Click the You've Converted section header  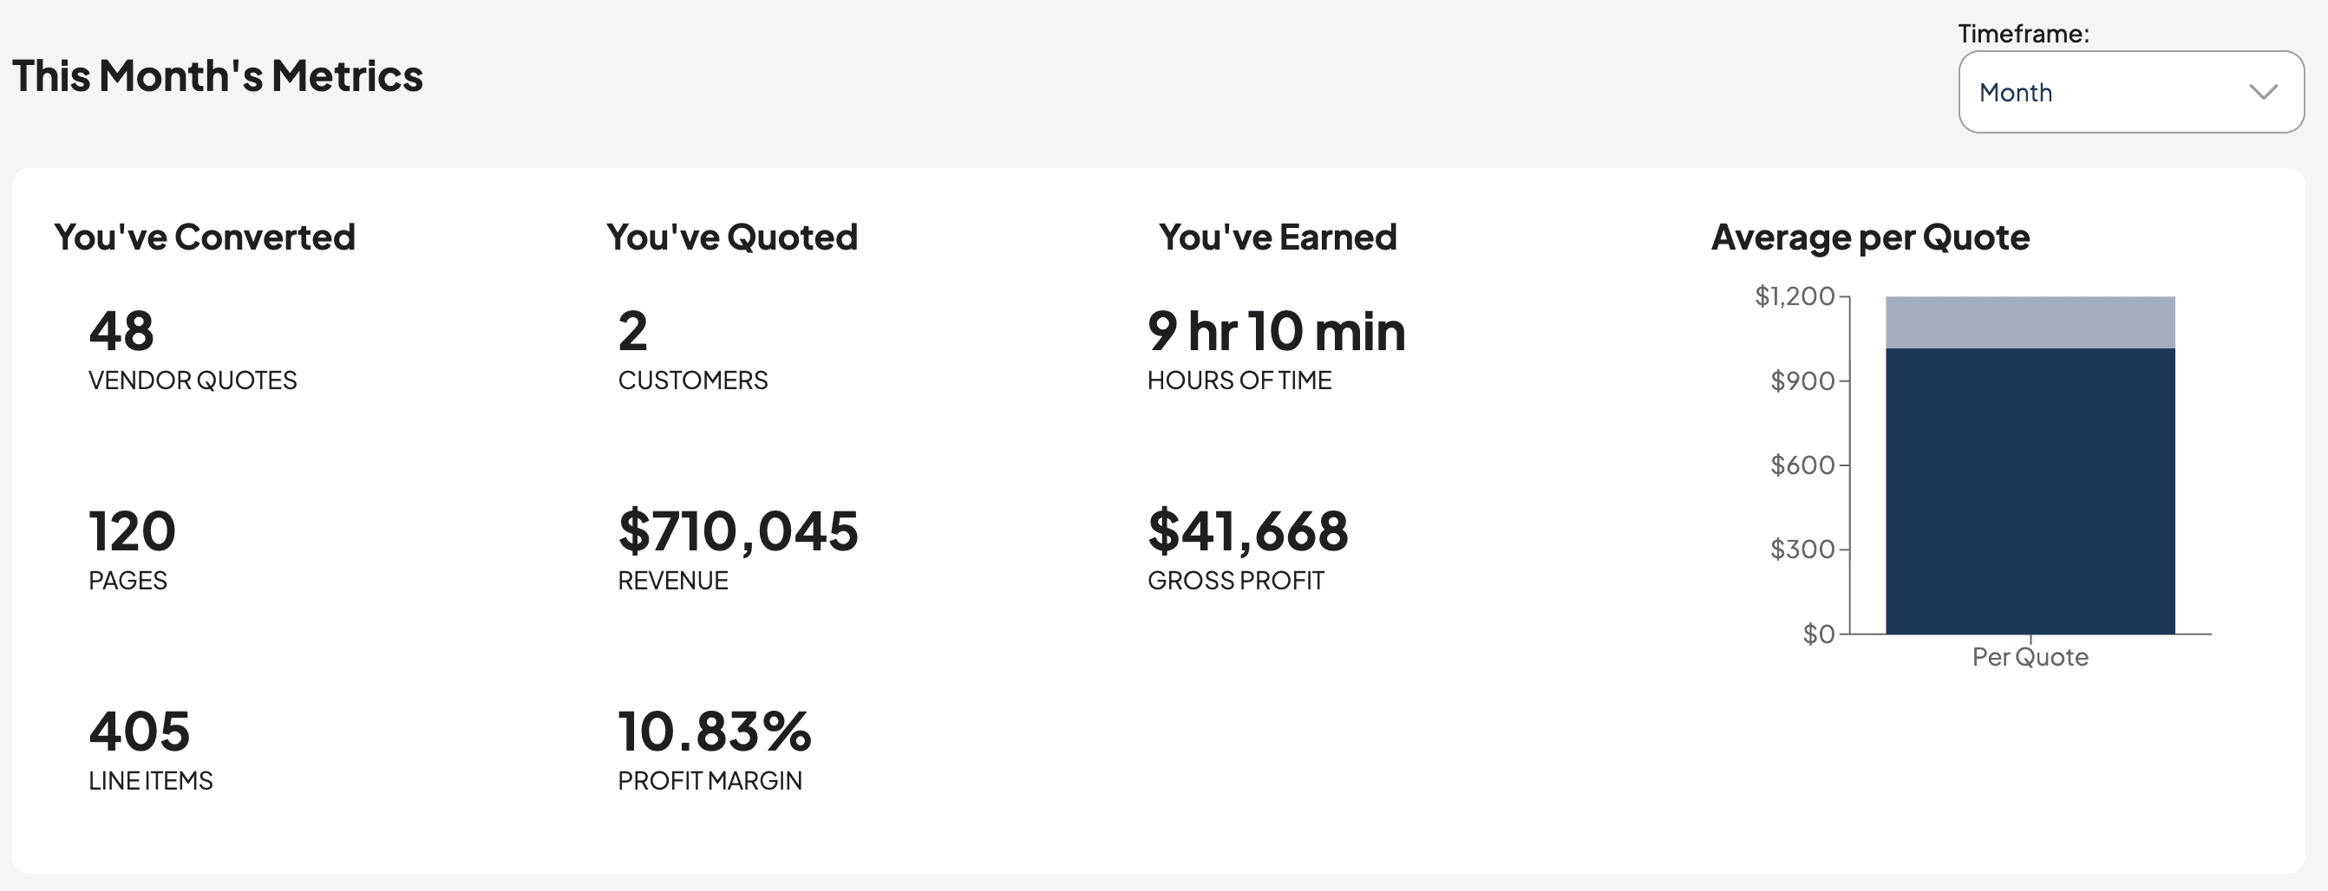(x=204, y=237)
